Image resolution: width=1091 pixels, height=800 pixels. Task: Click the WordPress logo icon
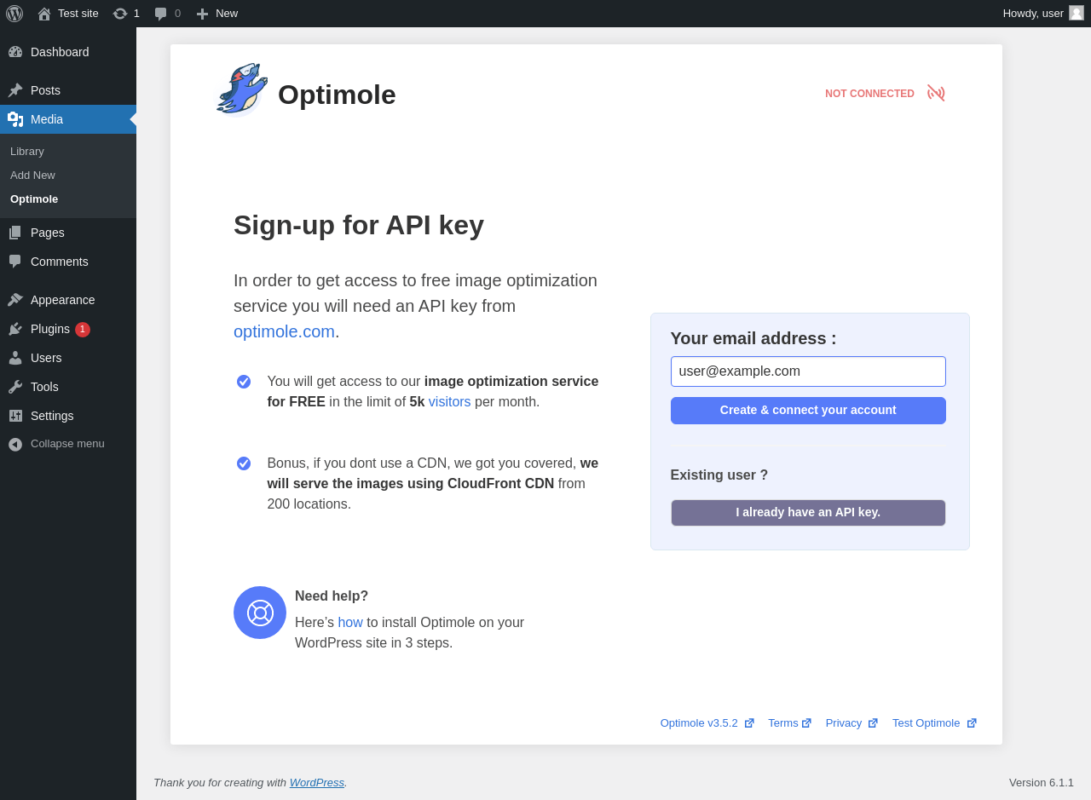coord(14,14)
